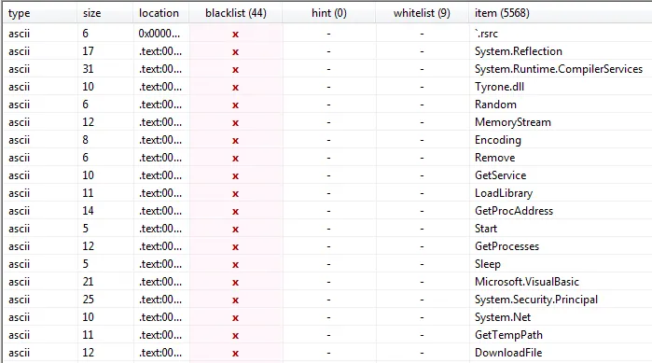
Task: Click the blacklist X mark next to DownloadFile
Action: tap(235, 354)
